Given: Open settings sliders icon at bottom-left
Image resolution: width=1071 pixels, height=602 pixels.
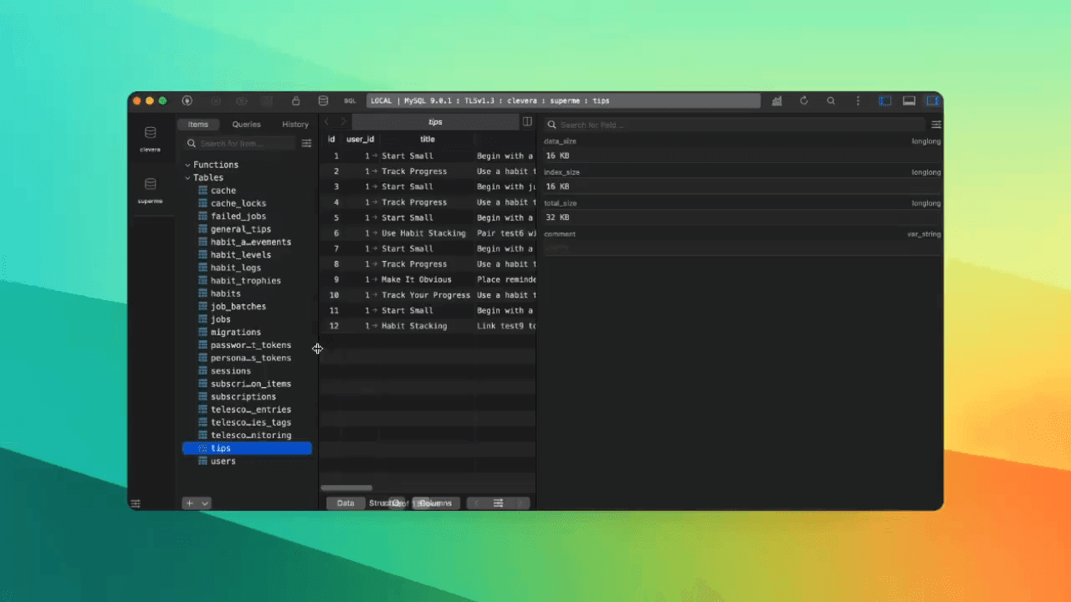Looking at the screenshot, I should [x=136, y=503].
